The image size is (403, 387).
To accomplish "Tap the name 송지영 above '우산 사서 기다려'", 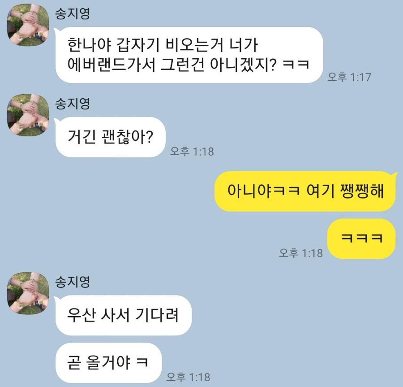I will [73, 282].
